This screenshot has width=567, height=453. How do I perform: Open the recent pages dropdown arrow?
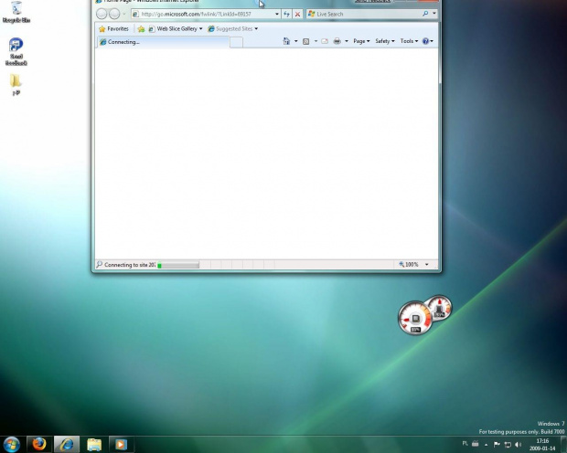124,14
